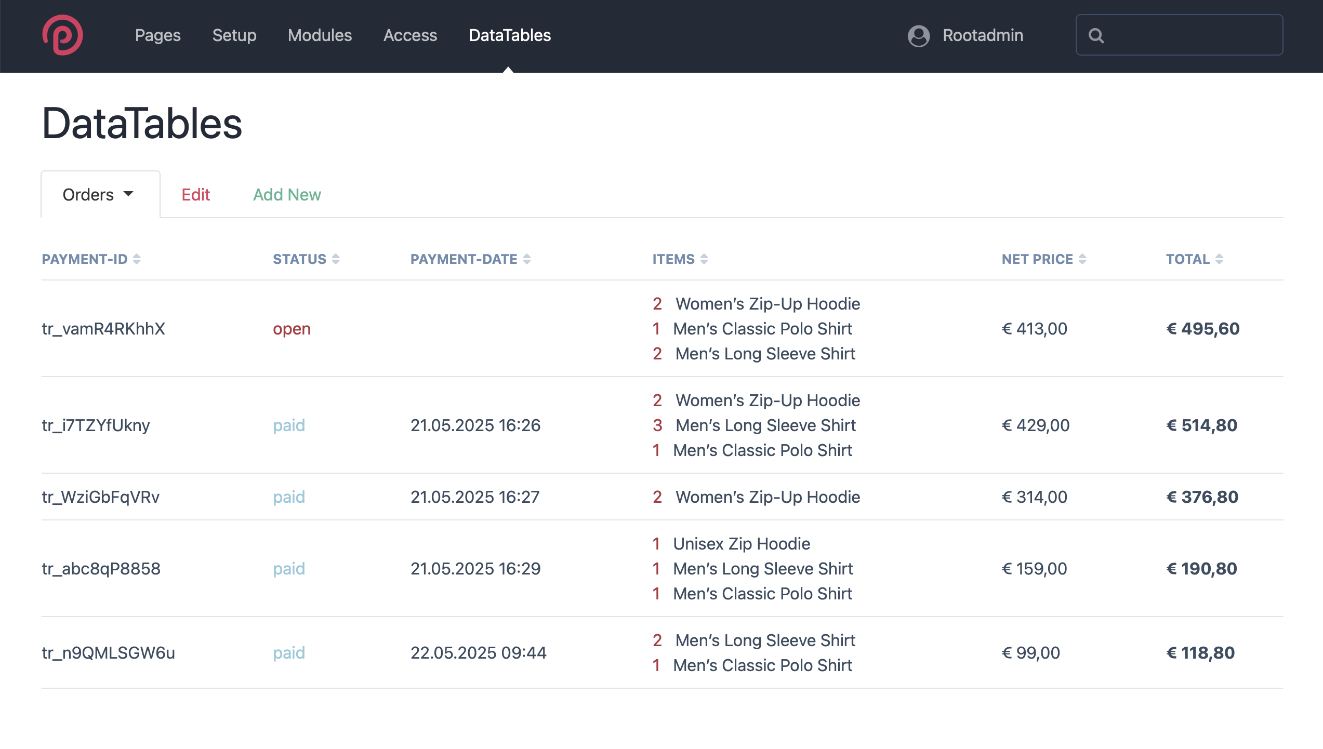
Task: Focus the top search input field
Action: point(1190,35)
